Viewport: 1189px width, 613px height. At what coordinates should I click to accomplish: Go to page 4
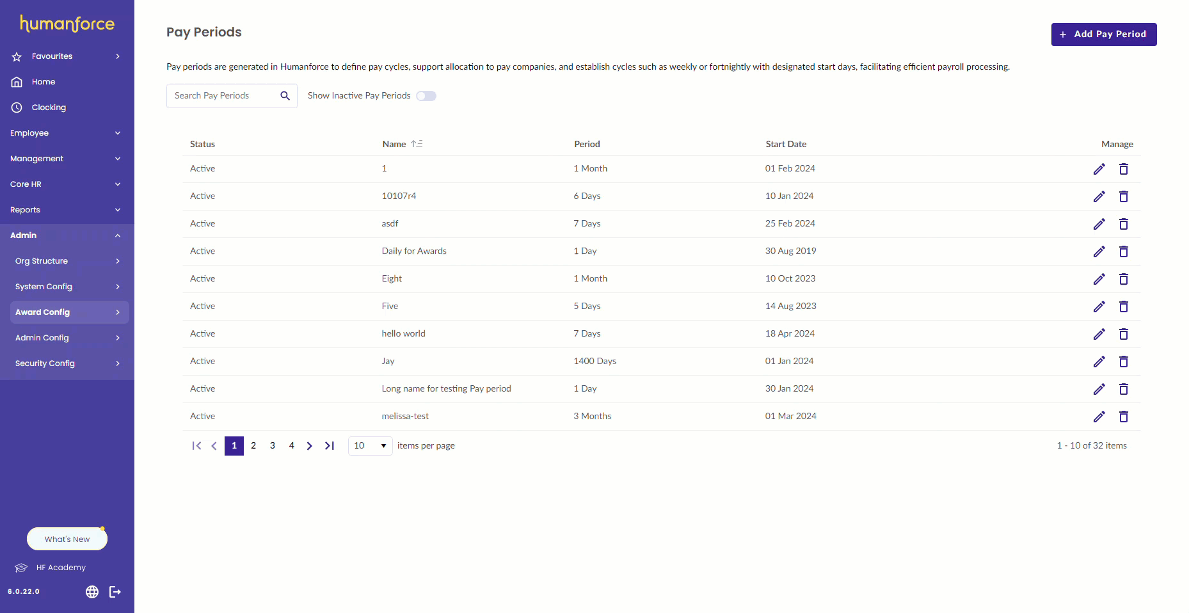coord(292,446)
